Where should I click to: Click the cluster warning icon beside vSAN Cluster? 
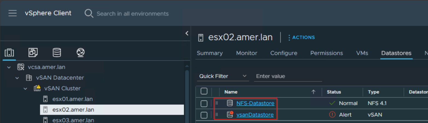click(x=37, y=88)
